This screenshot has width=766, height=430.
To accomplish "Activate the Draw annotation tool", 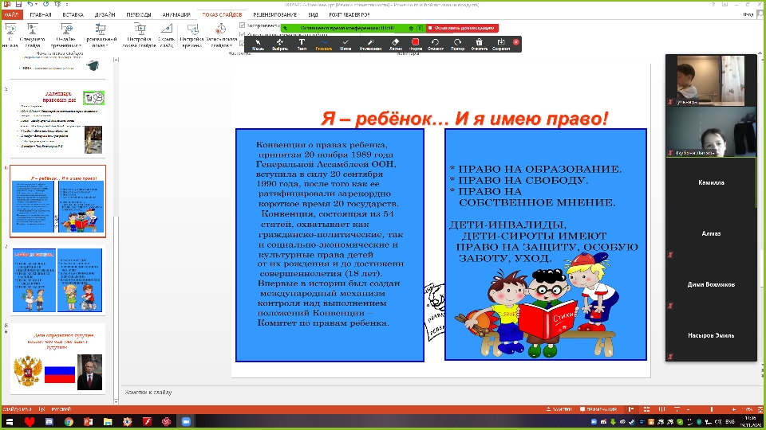I will click(x=323, y=44).
